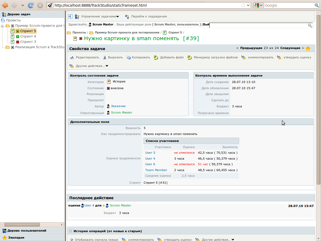Select Спринт 4 in the task tree
The width and height of the screenshot is (321, 241).
(x=28, y=36)
